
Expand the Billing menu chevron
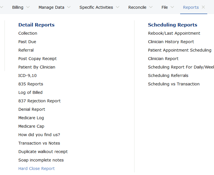[28, 7]
